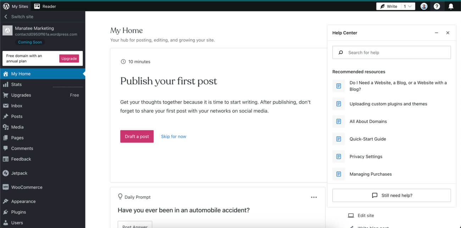Open Appearance in sidebar
The image size is (461, 228).
click(x=43, y=201)
